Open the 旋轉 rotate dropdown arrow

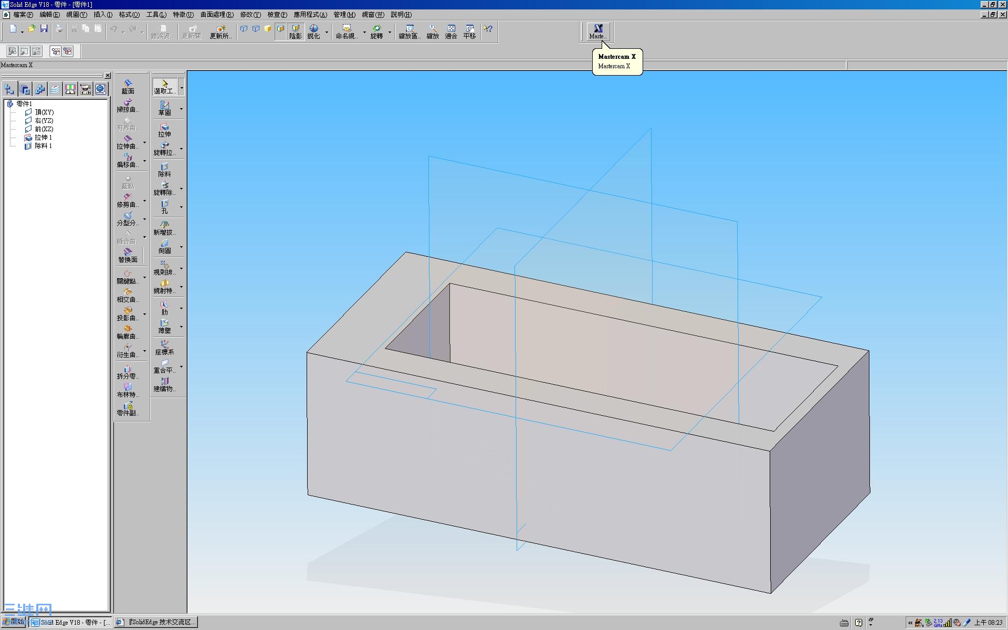(390, 32)
